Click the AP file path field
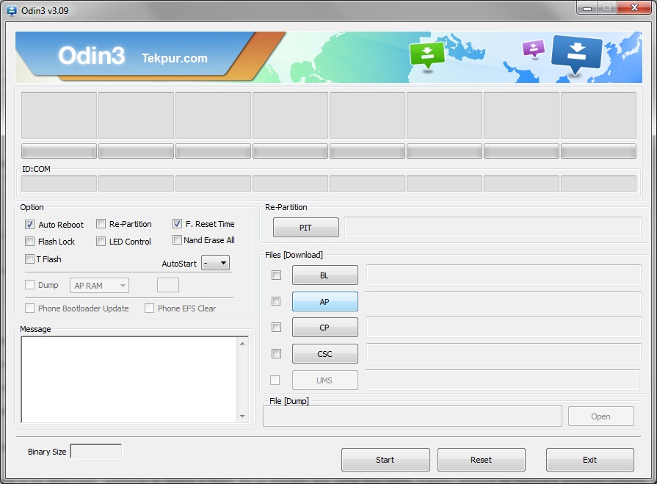Image resolution: width=657 pixels, height=484 pixels. (504, 301)
